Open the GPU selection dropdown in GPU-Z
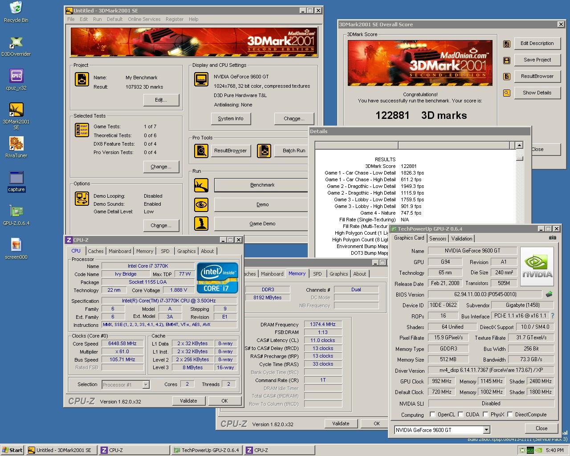 (486, 430)
